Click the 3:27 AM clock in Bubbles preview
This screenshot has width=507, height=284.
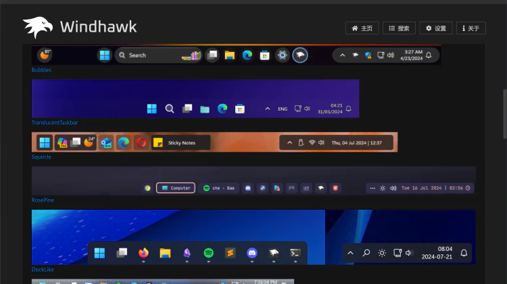(x=411, y=55)
